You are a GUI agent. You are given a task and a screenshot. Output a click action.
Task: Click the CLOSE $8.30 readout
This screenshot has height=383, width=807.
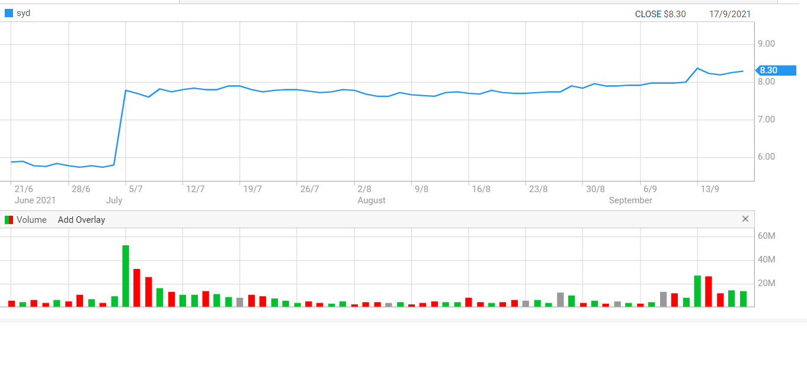(x=660, y=14)
